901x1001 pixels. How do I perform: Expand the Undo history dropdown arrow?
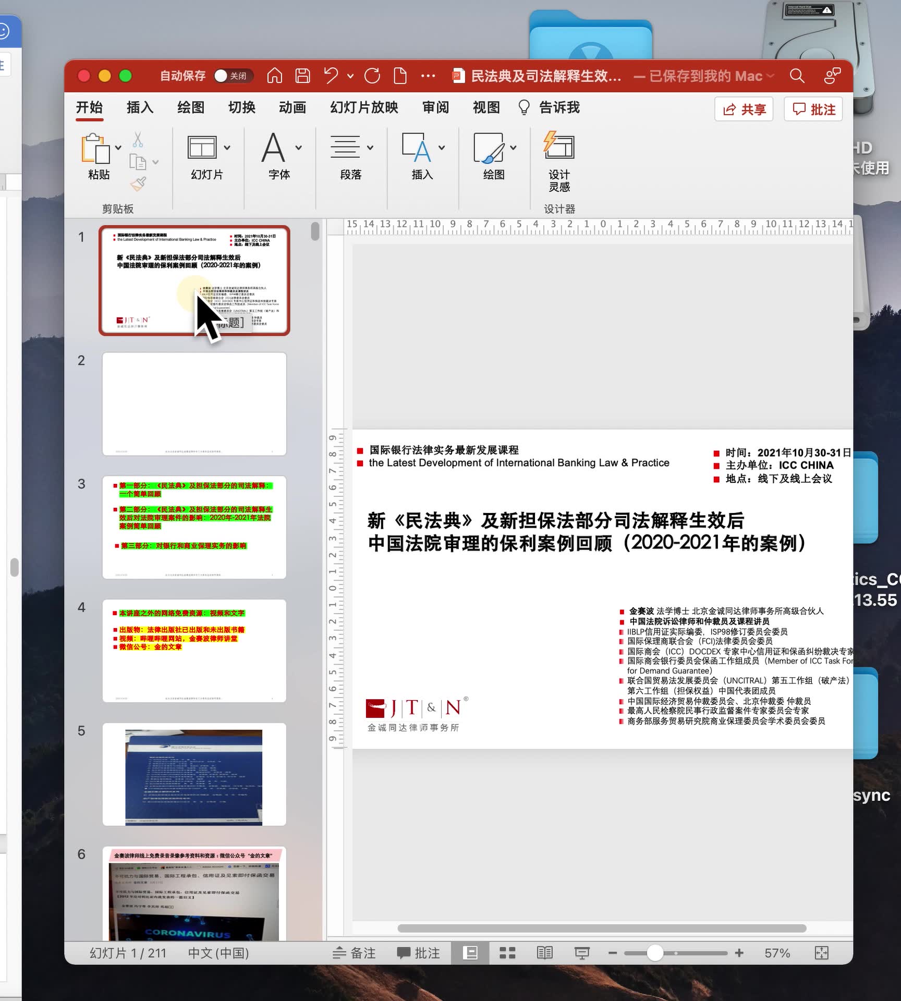pos(350,77)
